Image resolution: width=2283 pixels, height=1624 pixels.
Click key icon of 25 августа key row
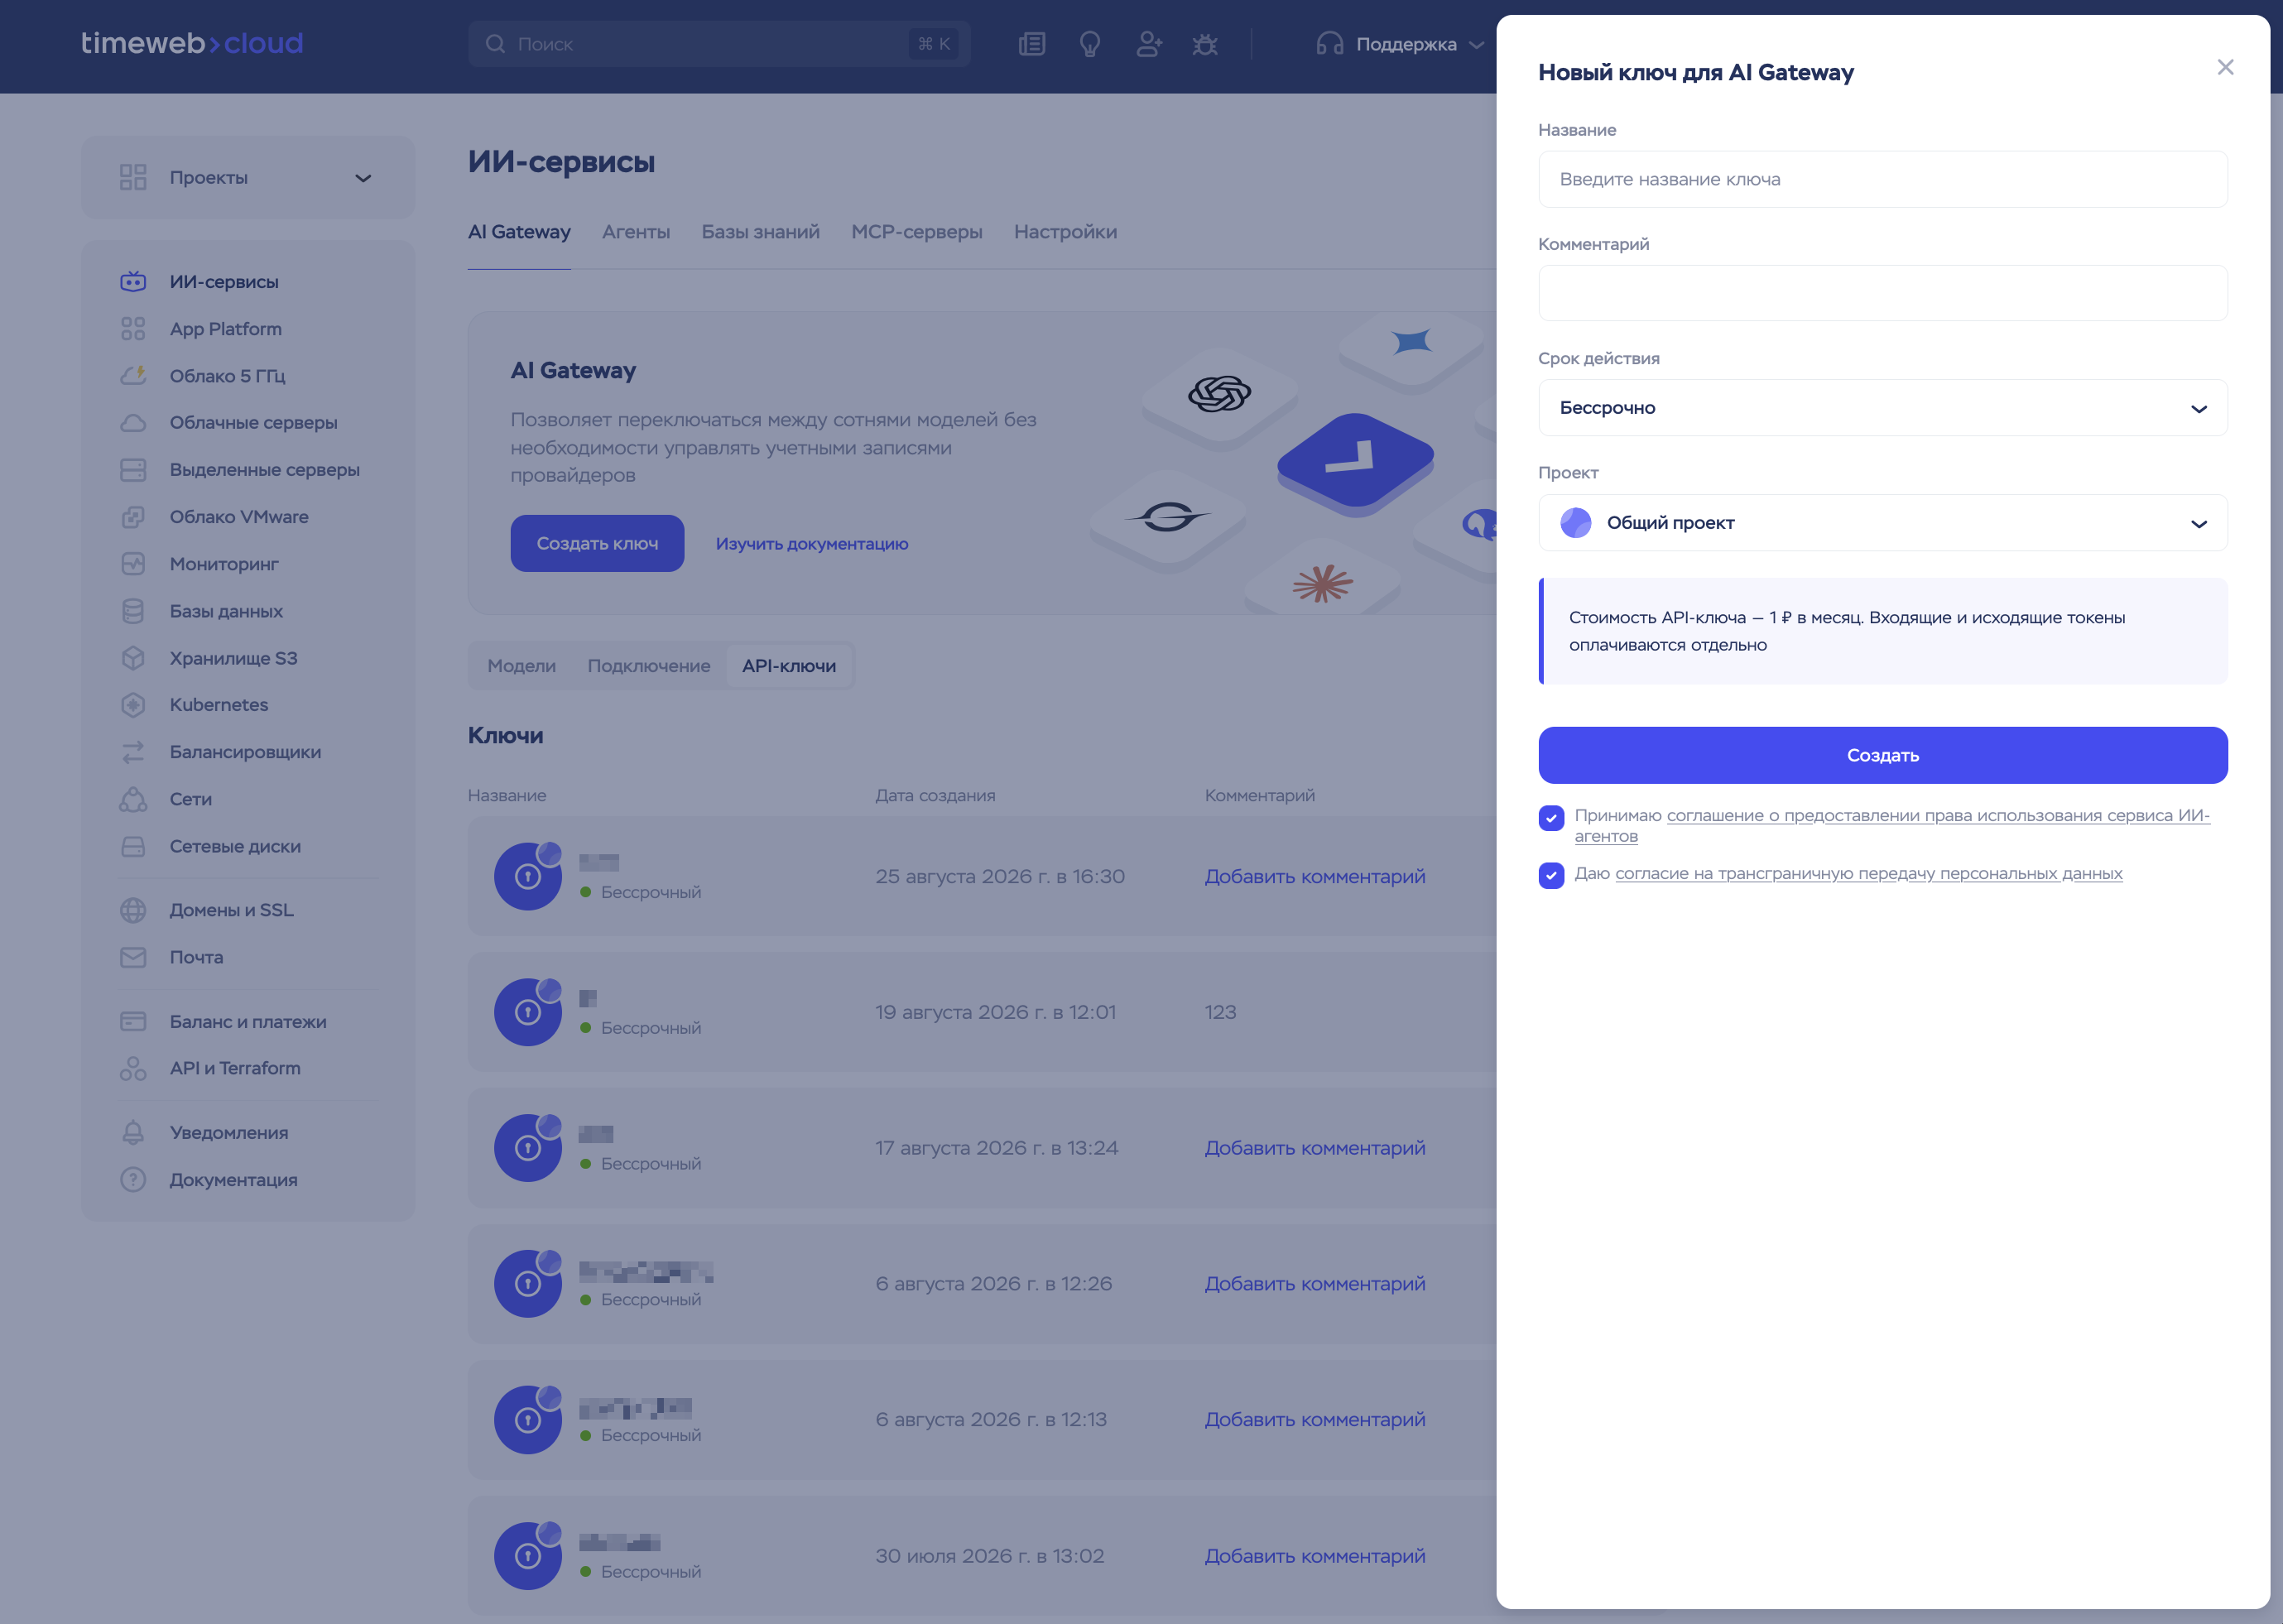point(528,876)
